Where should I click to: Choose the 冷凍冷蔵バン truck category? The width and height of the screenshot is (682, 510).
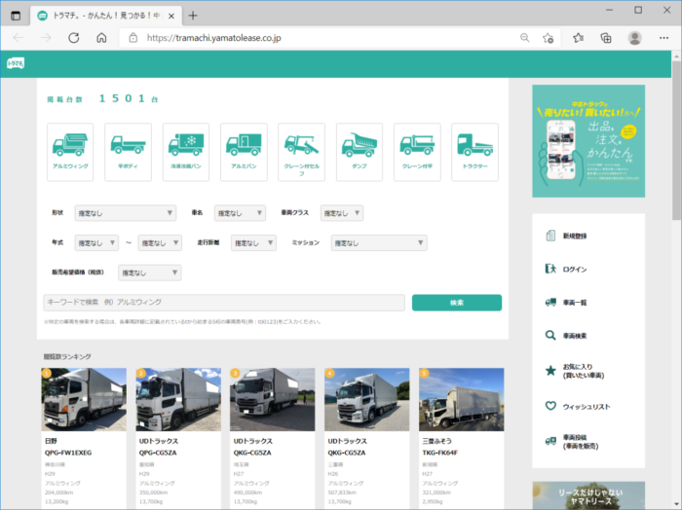(x=186, y=152)
